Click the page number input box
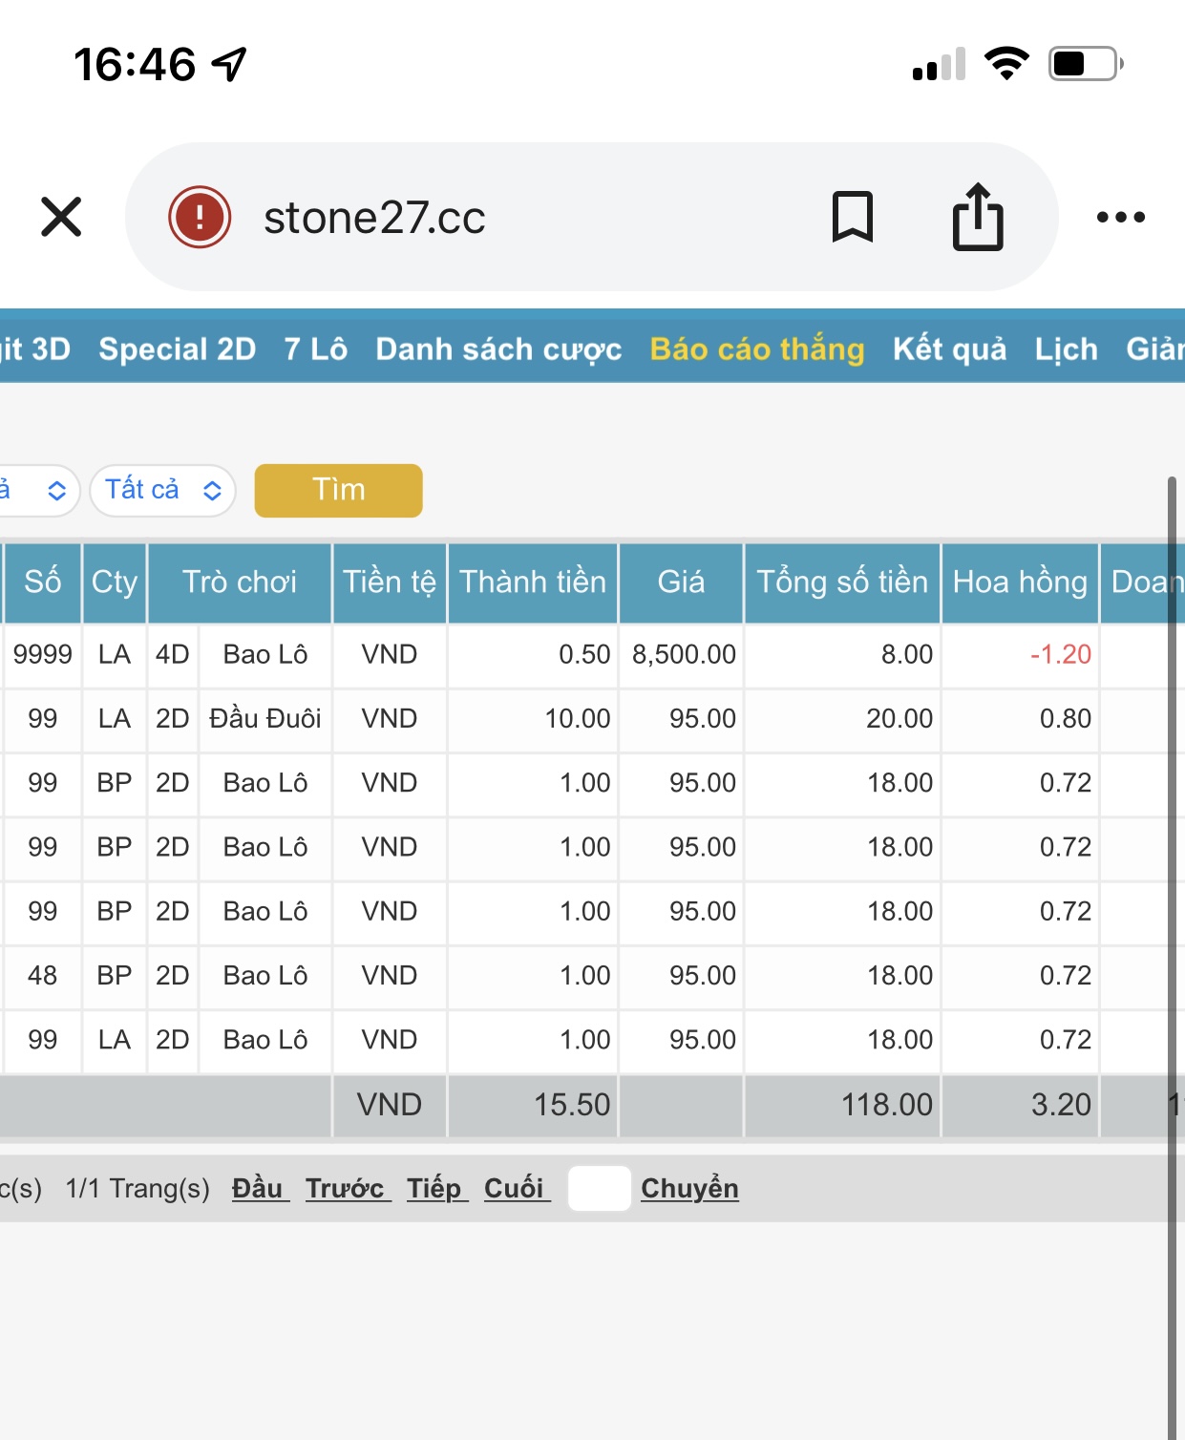 tap(600, 1188)
